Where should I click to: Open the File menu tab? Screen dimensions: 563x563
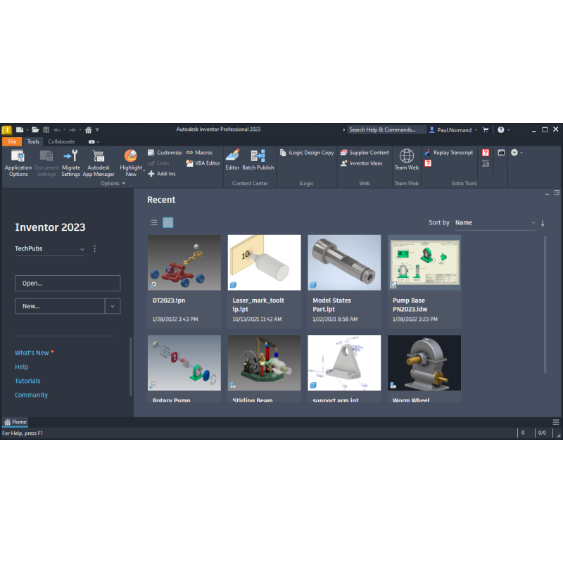pos(12,141)
